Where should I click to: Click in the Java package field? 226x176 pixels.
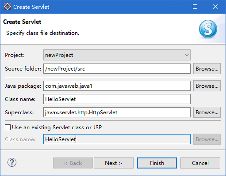[117, 86]
